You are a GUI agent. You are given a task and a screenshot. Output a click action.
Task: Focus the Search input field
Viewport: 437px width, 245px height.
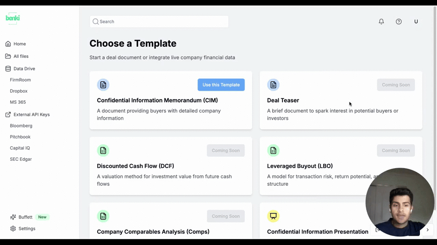point(159,21)
